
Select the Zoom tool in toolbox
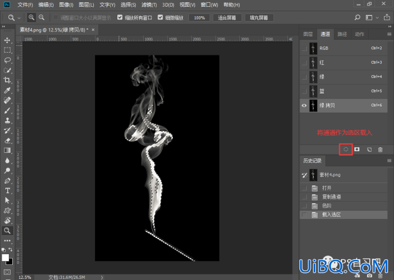point(7,231)
